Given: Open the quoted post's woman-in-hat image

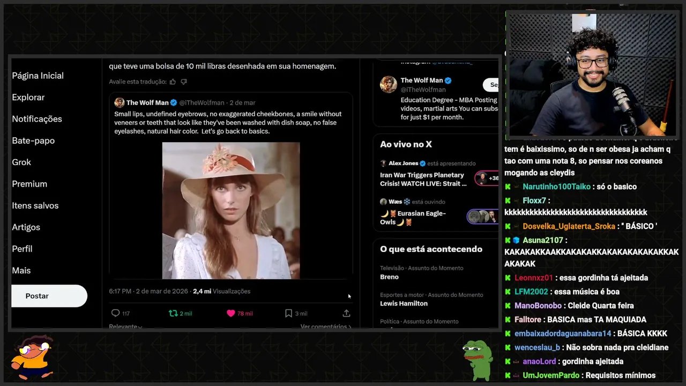Looking at the screenshot, I should [231, 210].
